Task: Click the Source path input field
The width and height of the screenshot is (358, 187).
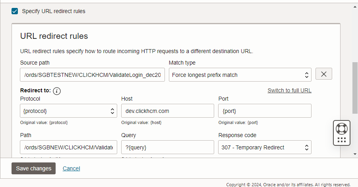Action: pos(92,74)
